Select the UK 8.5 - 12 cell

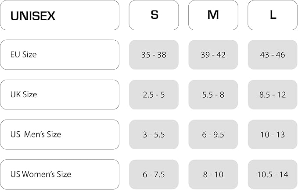click(x=273, y=95)
